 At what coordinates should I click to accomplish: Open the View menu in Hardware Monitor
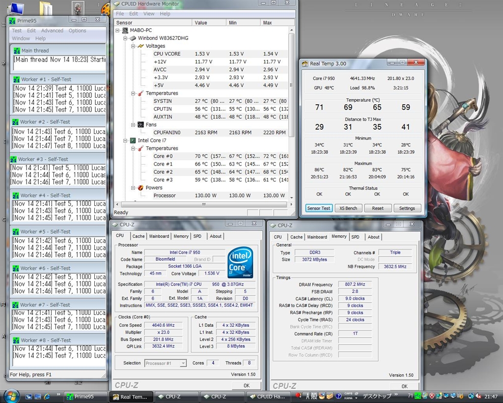coord(149,14)
